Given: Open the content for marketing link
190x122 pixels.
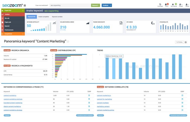Looking at the screenshot, I should tap(104, 99).
